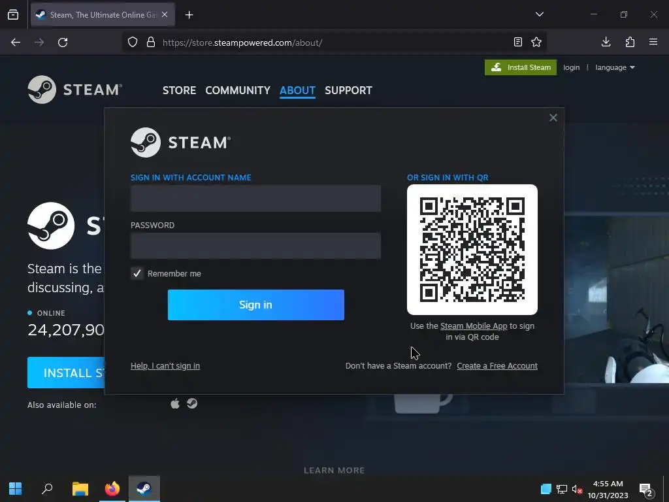Click the Firefox forward arrow
Image resolution: width=669 pixels, height=502 pixels.
(39, 42)
